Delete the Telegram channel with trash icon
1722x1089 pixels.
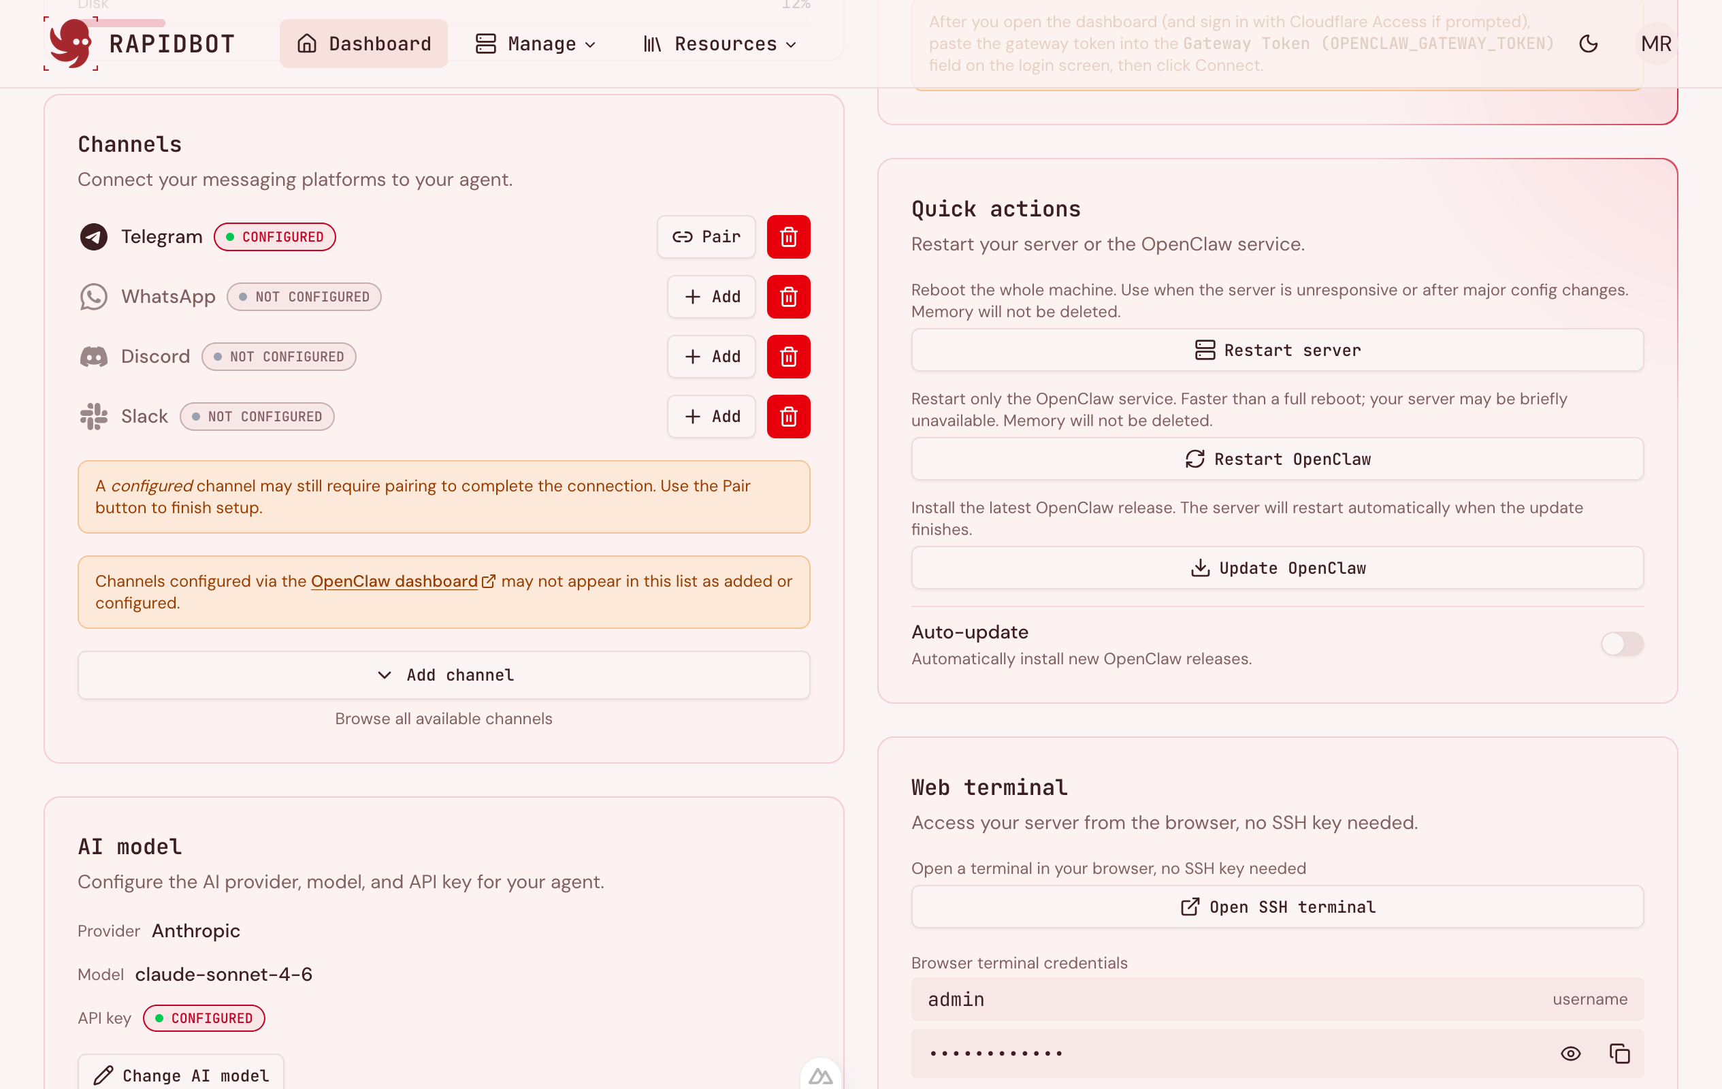click(x=788, y=237)
